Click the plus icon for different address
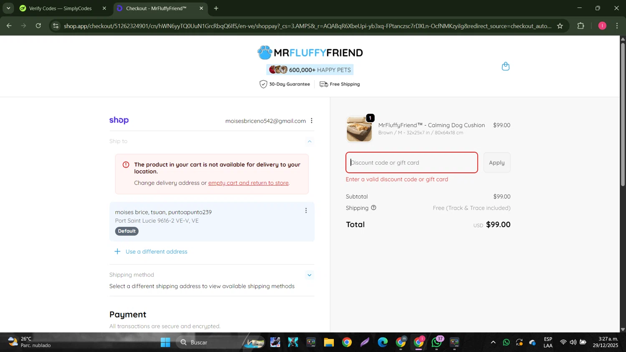626x352 pixels. pos(118,251)
